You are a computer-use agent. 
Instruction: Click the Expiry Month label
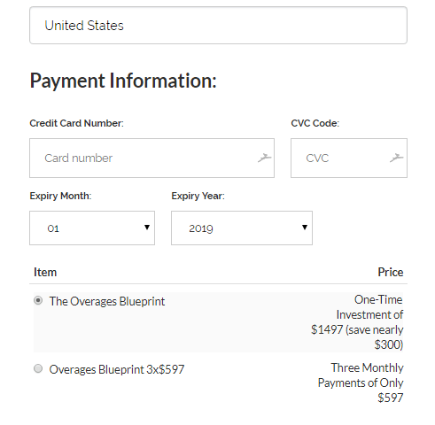60,196
